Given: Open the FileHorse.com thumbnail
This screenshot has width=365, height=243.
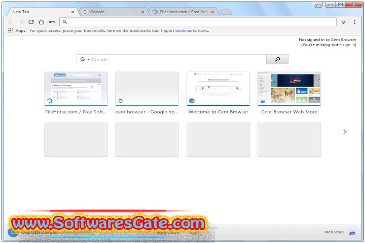Looking at the screenshot, I should coord(76,89).
